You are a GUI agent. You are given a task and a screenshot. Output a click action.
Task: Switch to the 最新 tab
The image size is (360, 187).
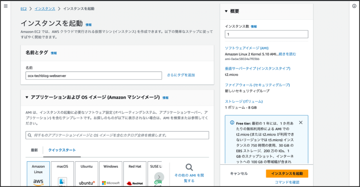click(34, 150)
